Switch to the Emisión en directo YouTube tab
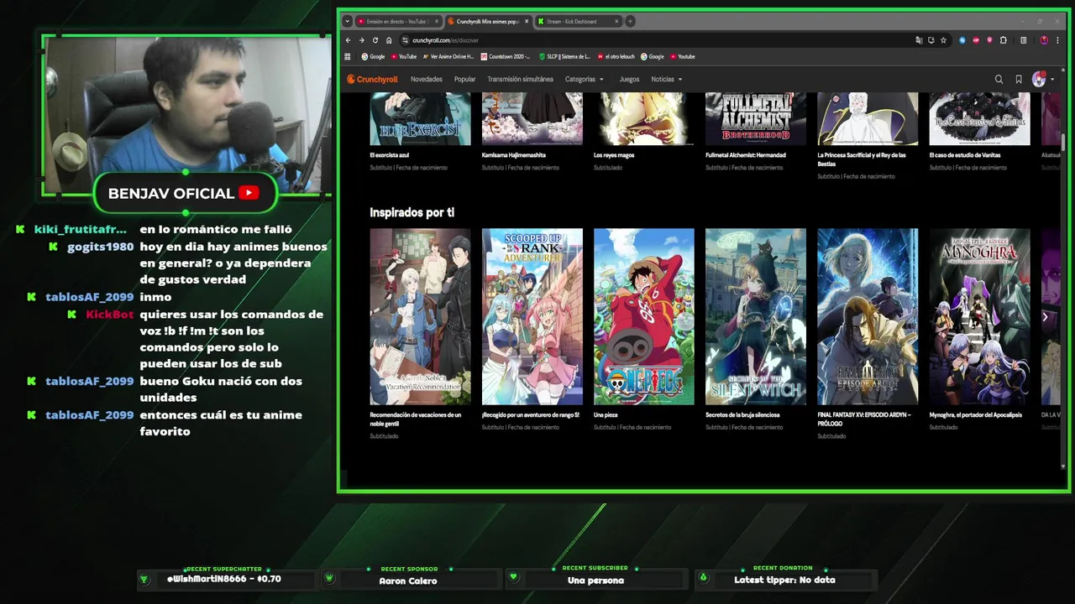 point(397,21)
